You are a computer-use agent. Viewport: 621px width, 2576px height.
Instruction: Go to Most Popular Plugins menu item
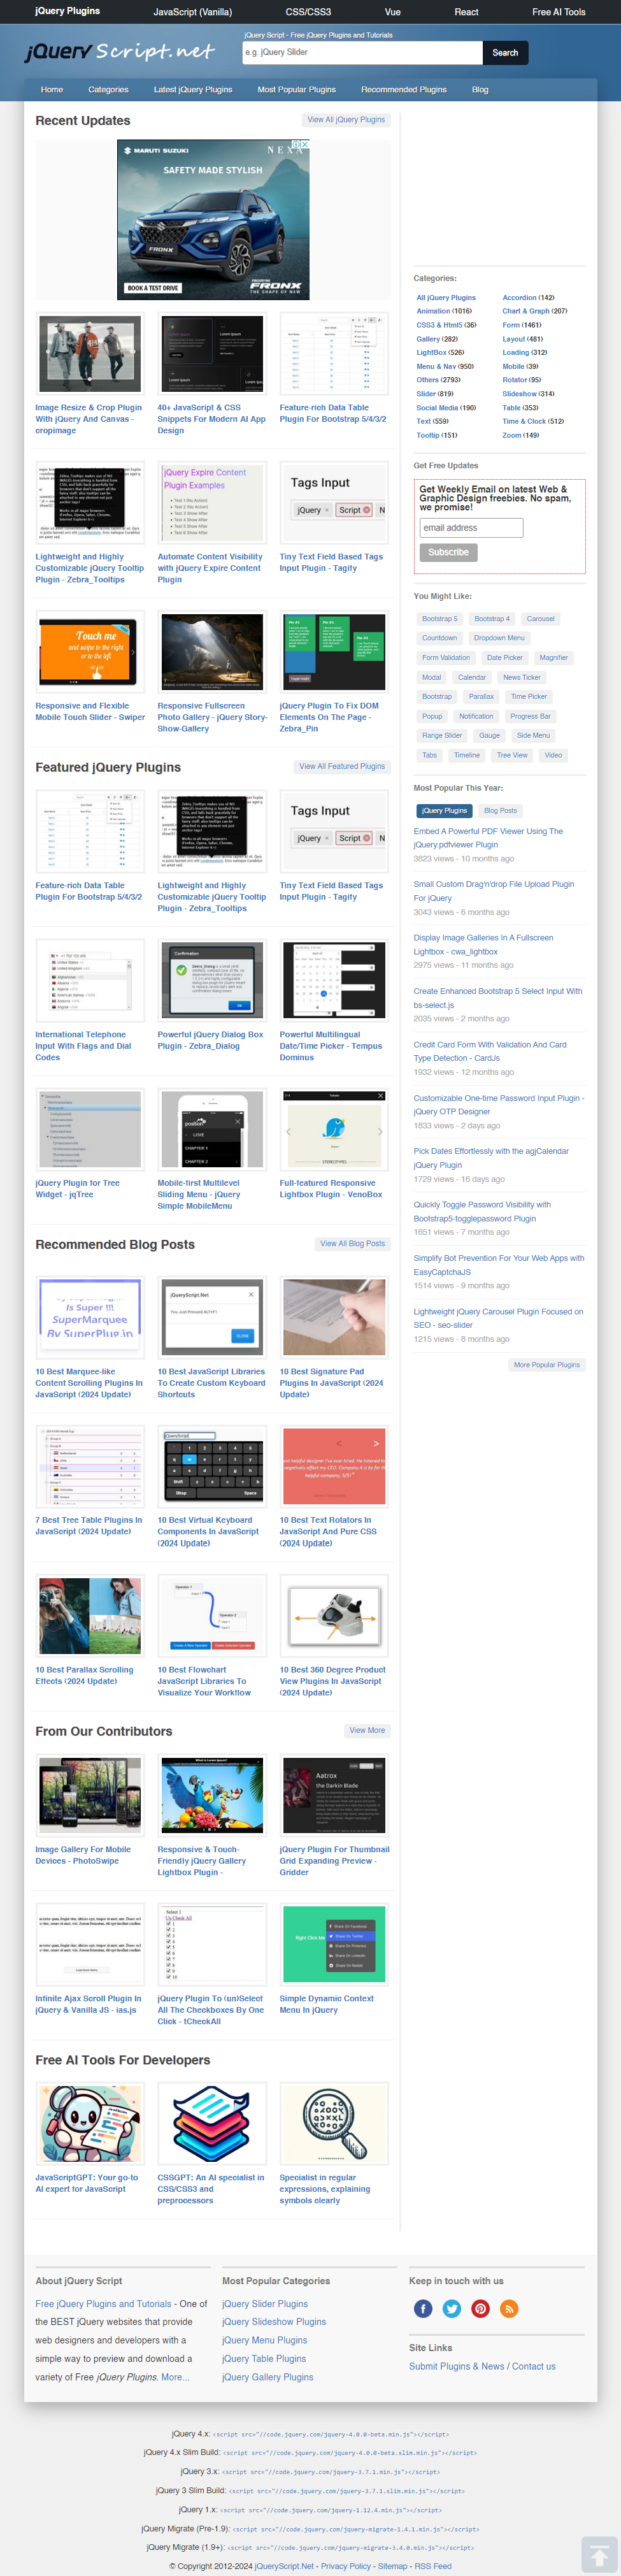coord(296,90)
